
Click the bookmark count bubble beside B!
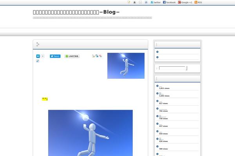42,56
